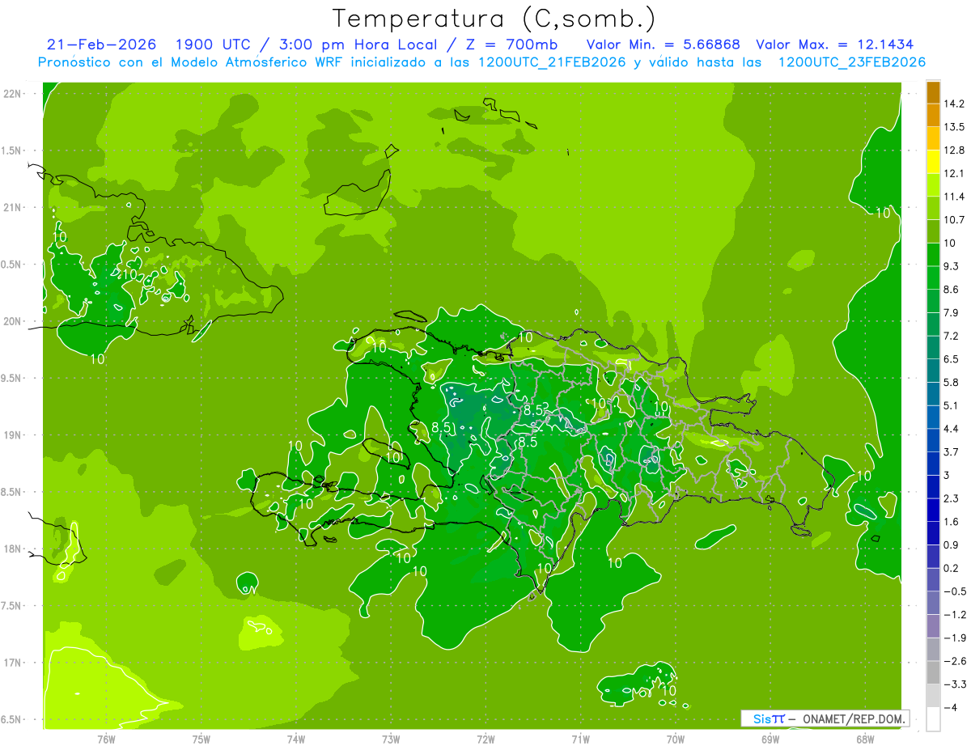Click the 68W longitude axis label
This screenshot has width=971, height=750.
coord(864,739)
